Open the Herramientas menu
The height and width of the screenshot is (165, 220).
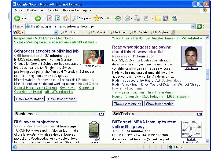pos(71,10)
